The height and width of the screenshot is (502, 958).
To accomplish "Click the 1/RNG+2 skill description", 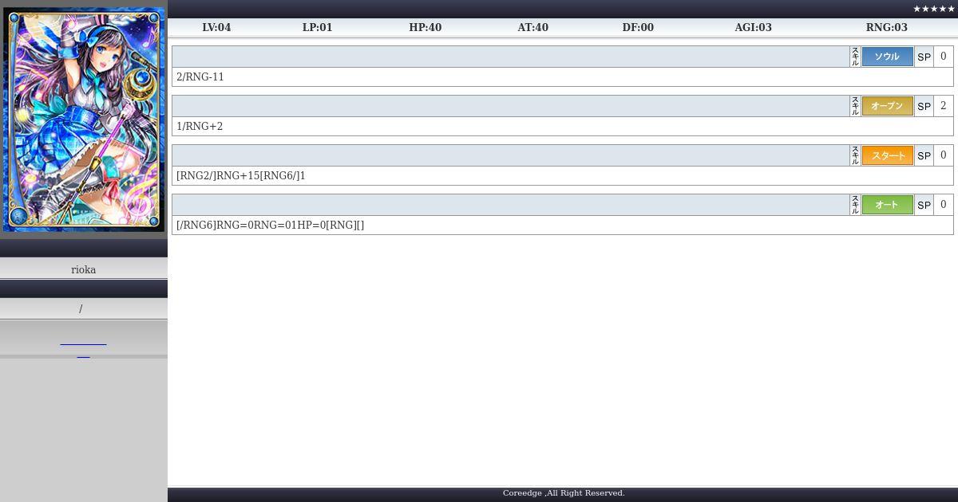I will click(x=200, y=127).
